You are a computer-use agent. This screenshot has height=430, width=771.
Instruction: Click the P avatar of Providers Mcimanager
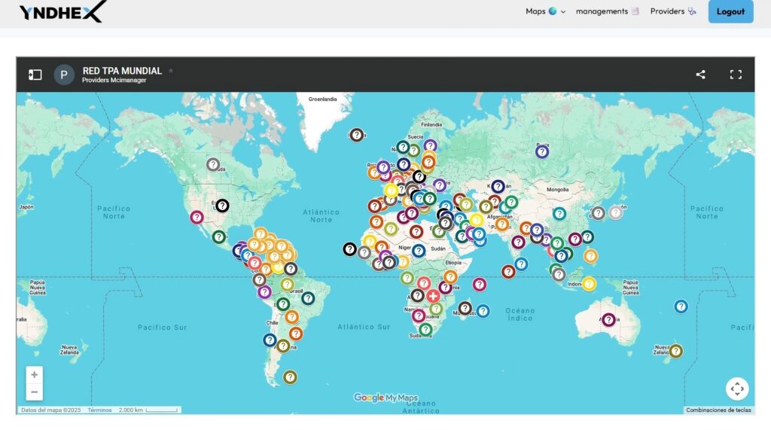tap(64, 75)
